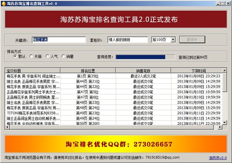Focus the 关键词 keyword input field
This screenshot has height=163, width=232.
(59, 40)
